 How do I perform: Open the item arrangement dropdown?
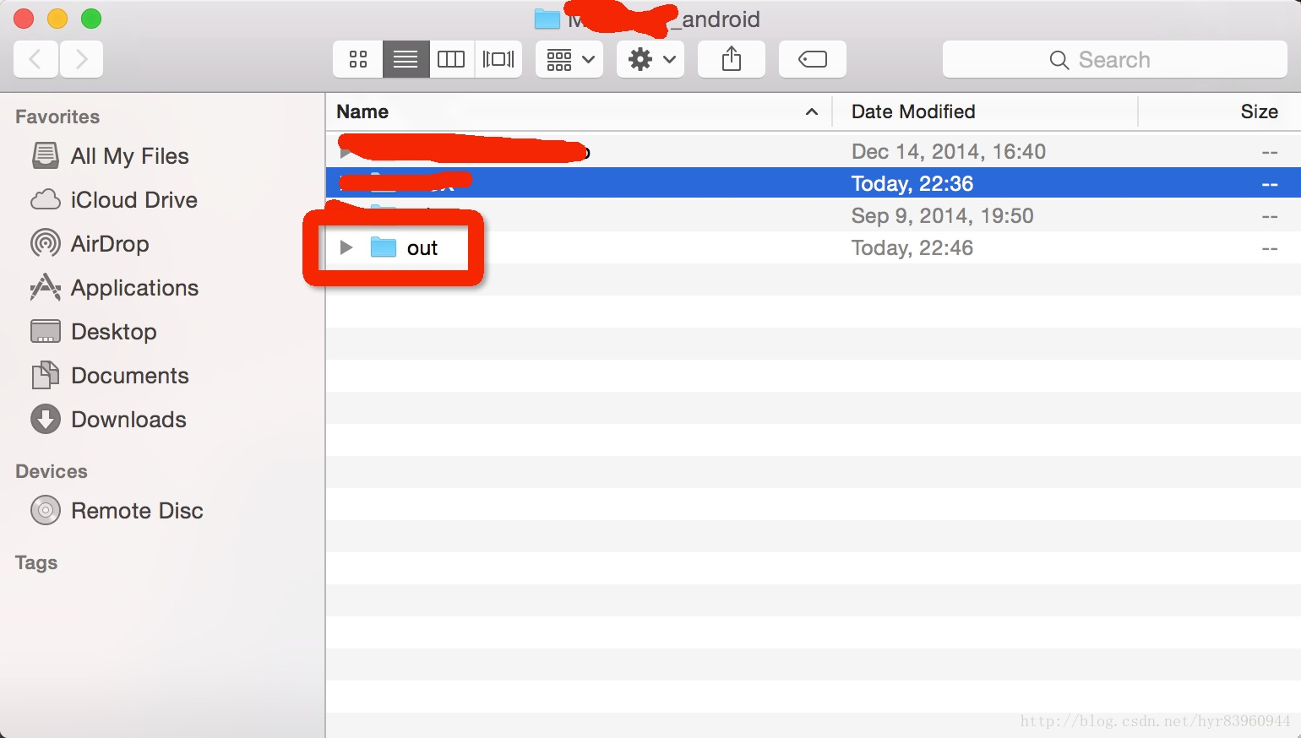tap(570, 59)
